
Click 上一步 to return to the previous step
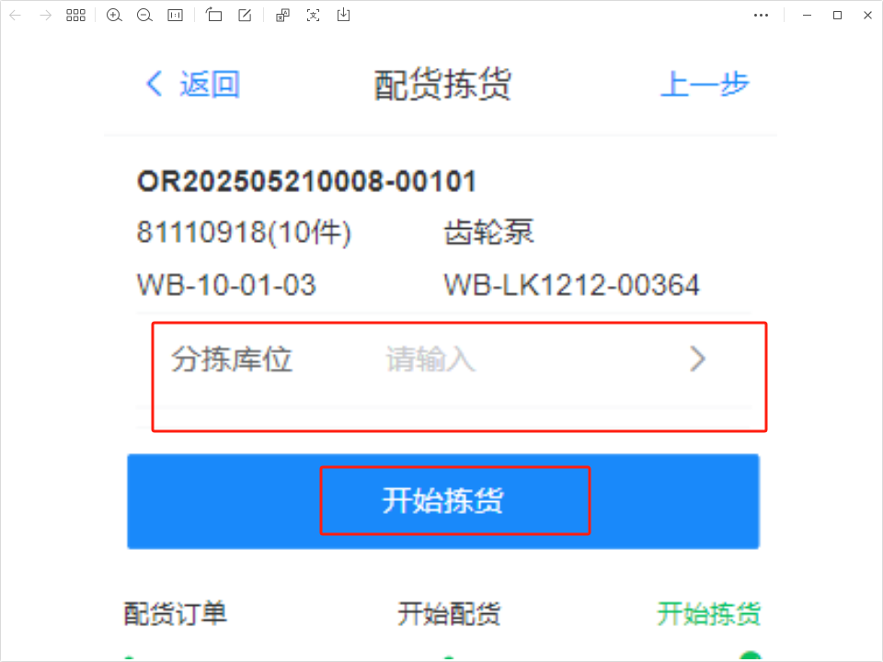705,85
